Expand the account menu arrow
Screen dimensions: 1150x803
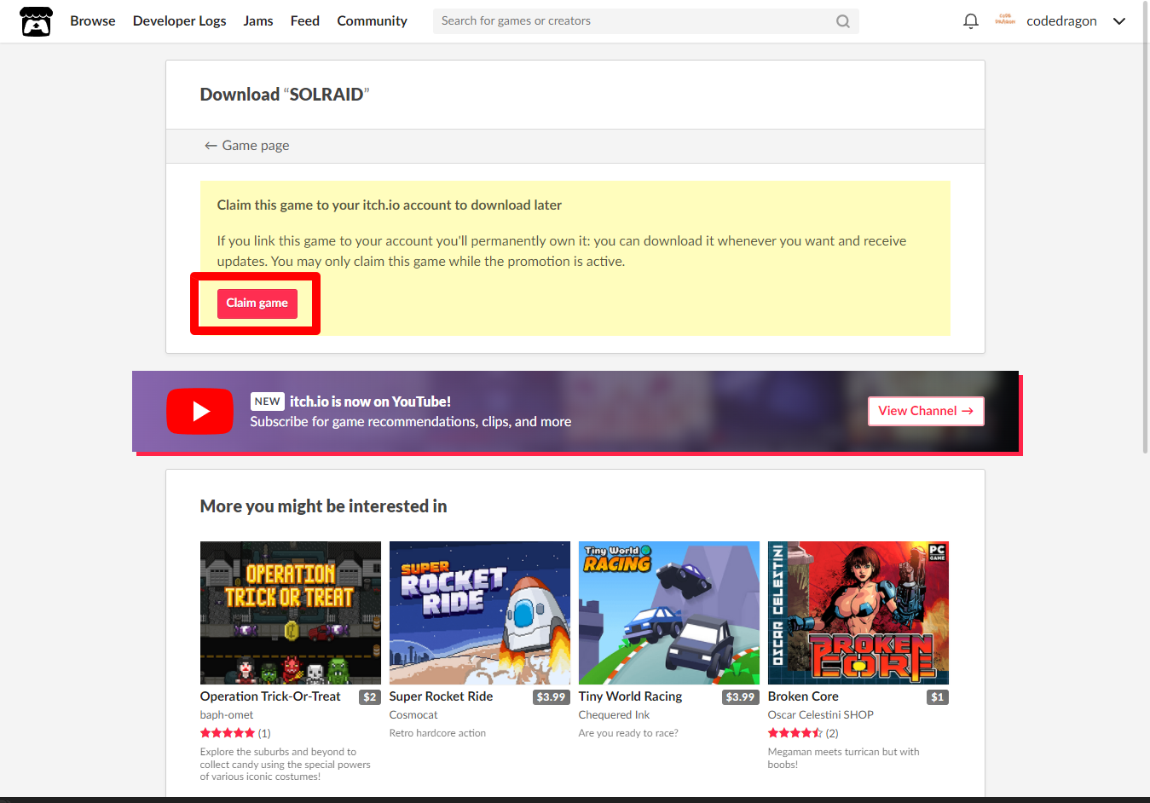click(1119, 21)
